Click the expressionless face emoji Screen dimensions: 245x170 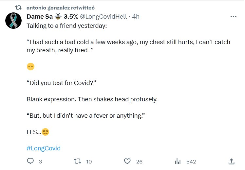pyautogui.click(x=30, y=67)
